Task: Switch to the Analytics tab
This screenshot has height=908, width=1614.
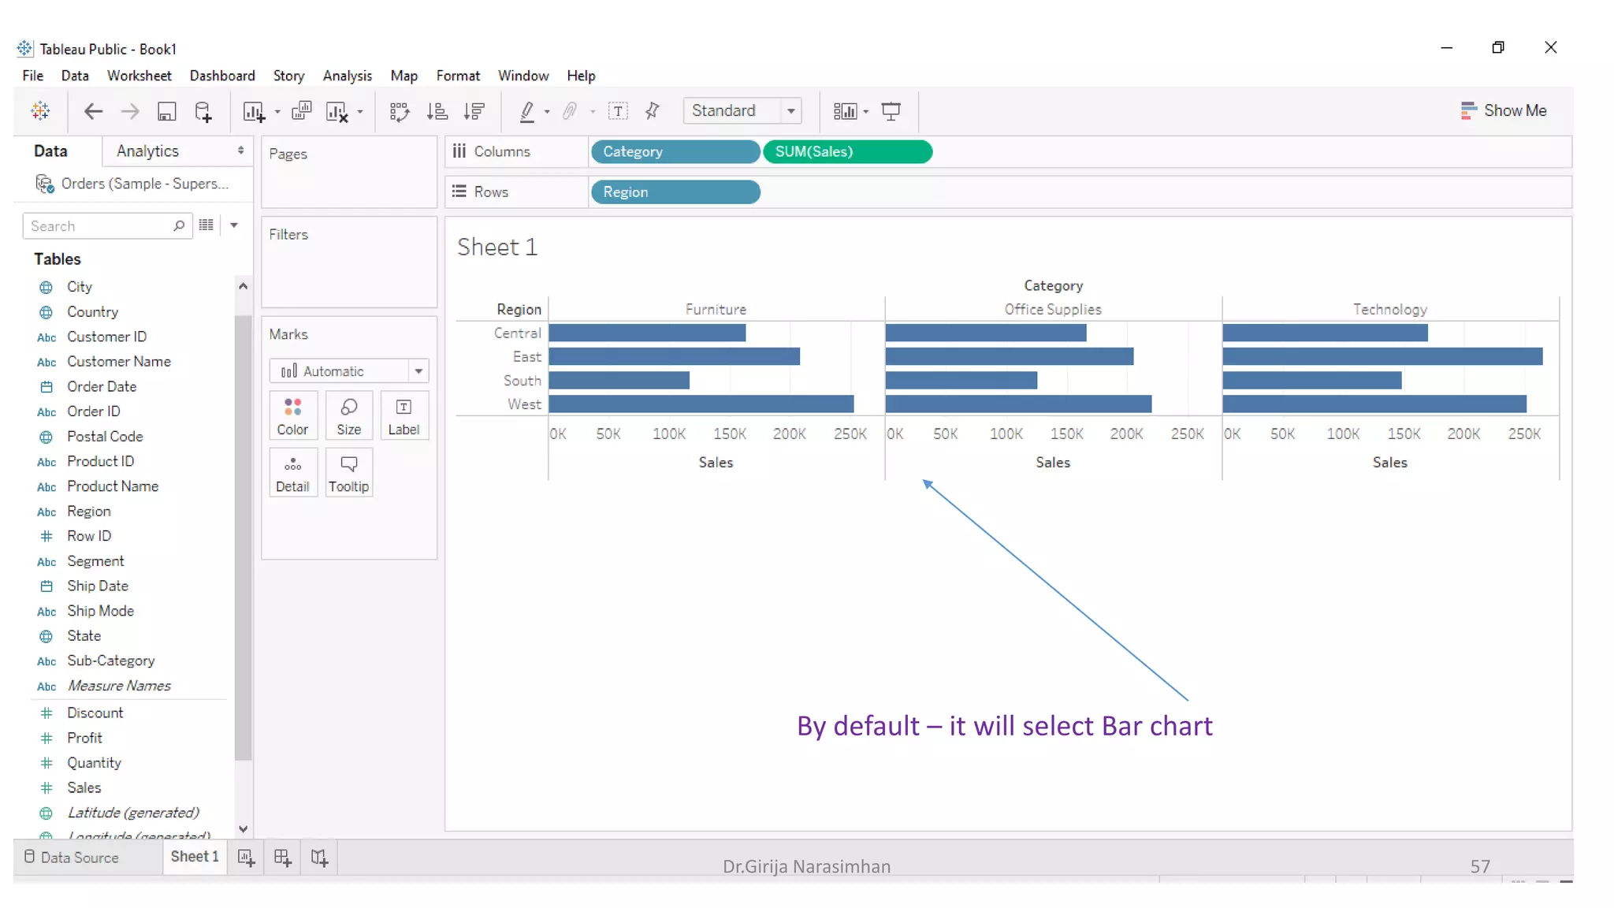Action: click(147, 151)
